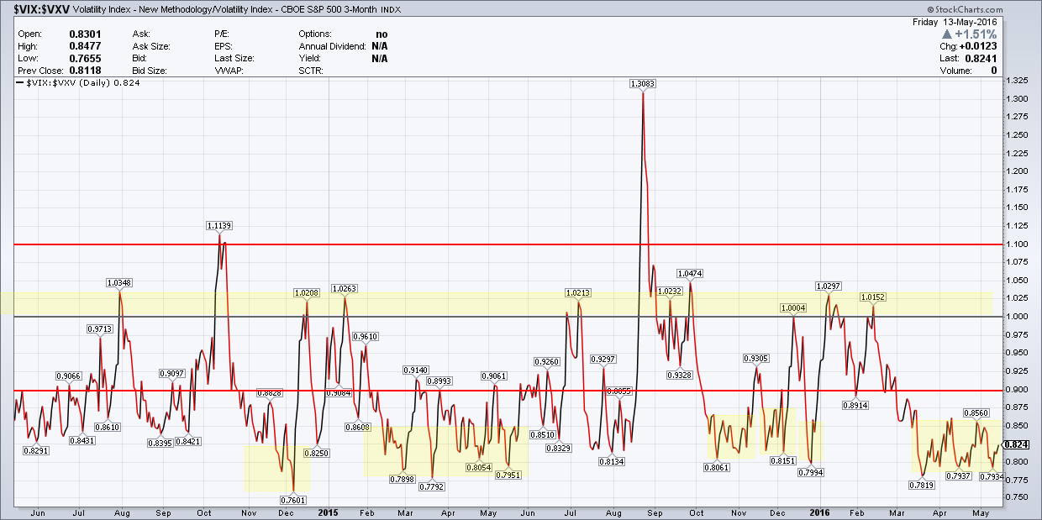The image size is (1042, 520).
Task: Click the 1.0297 price label
Action: click(x=829, y=286)
